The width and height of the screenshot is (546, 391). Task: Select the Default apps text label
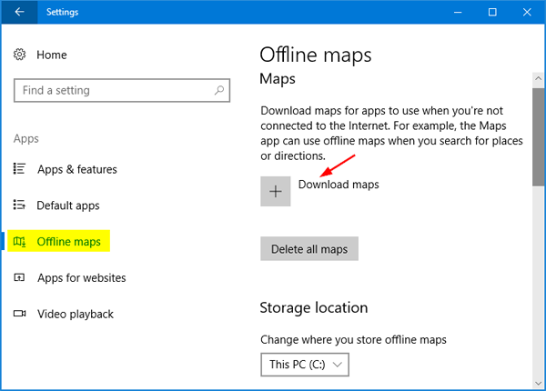tap(68, 206)
